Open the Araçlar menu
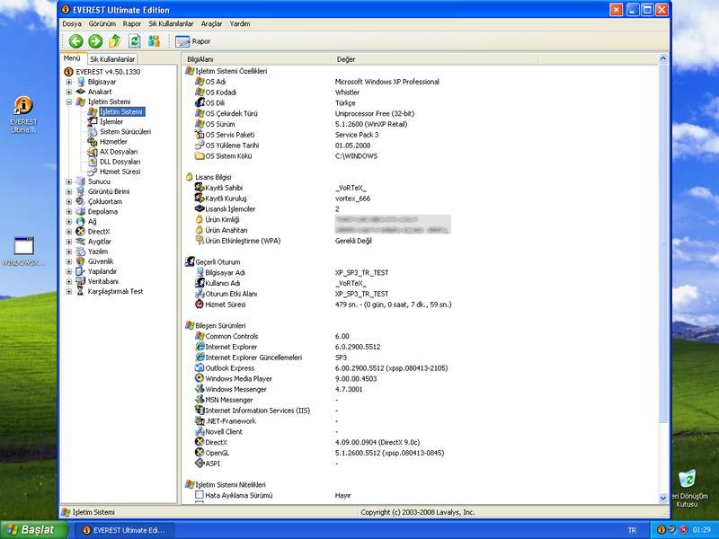This screenshot has height=539, width=719. pyautogui.click(x=211, y=24)
